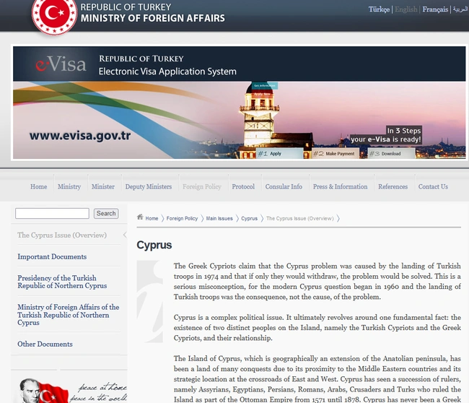Viewport: 469px width, 403px height.
Task: Go to Main Issues breadcrumb
Action: click(x=219, y=219)
